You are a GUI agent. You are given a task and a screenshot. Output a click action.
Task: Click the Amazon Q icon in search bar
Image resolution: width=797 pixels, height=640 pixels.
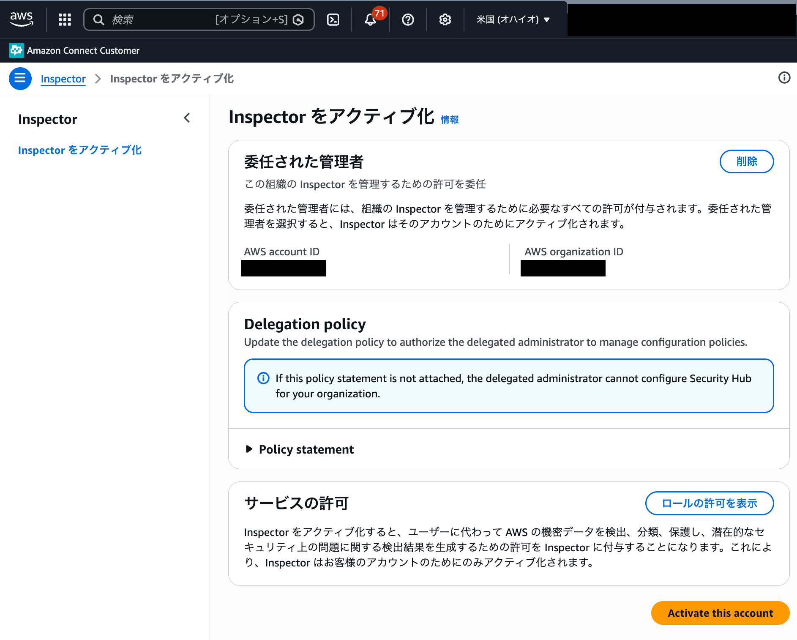point(298,19)
